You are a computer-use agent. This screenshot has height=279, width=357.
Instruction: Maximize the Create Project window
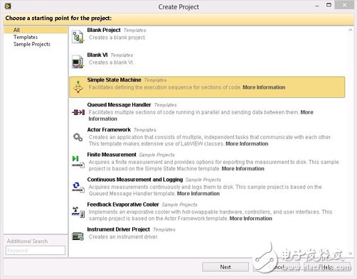click(329, 5)
